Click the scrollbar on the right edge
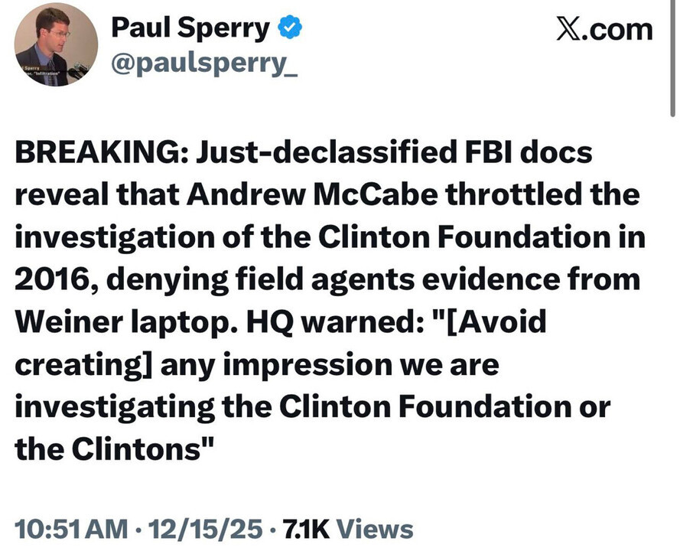The width and height of the screenshot is (680, 551). coord(672,57)
